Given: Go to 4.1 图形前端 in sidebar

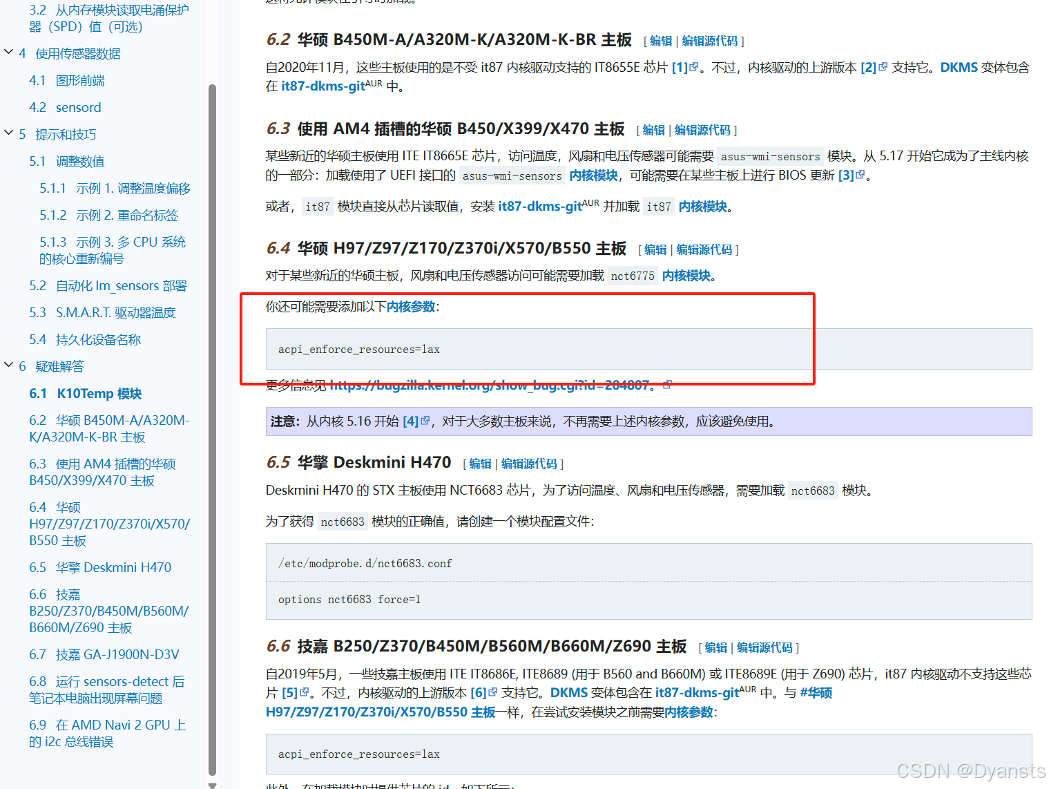Looking at the screenshot, I should pyautogui.click(x=67, y=81).
